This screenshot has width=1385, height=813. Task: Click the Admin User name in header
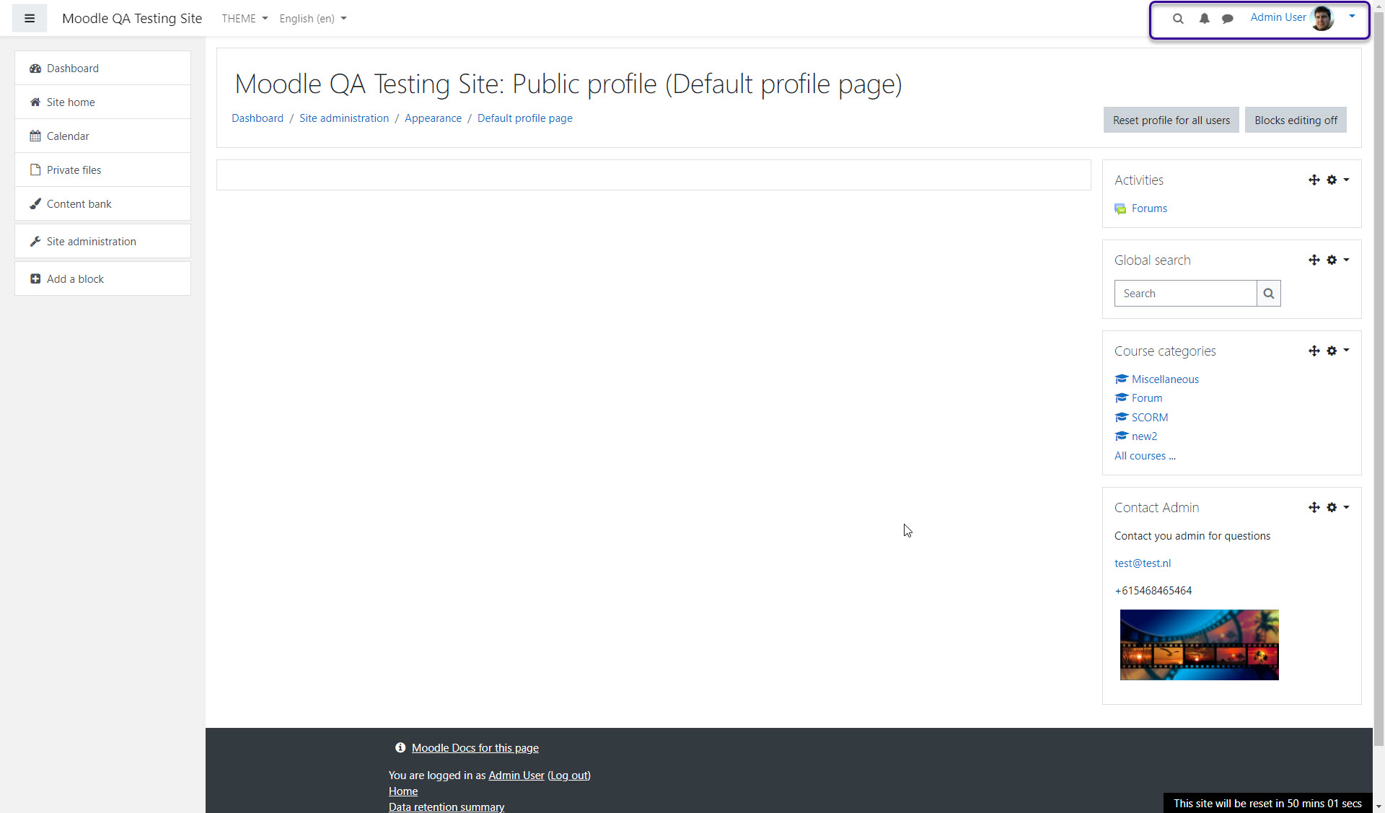[1278, 17]
